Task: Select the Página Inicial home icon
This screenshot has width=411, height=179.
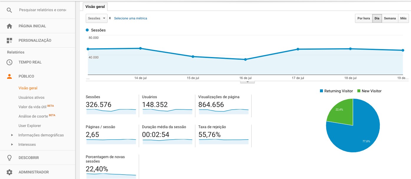Action: [9, 26]
